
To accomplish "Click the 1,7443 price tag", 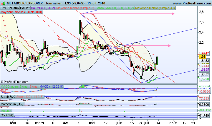I will coord(204,66).
